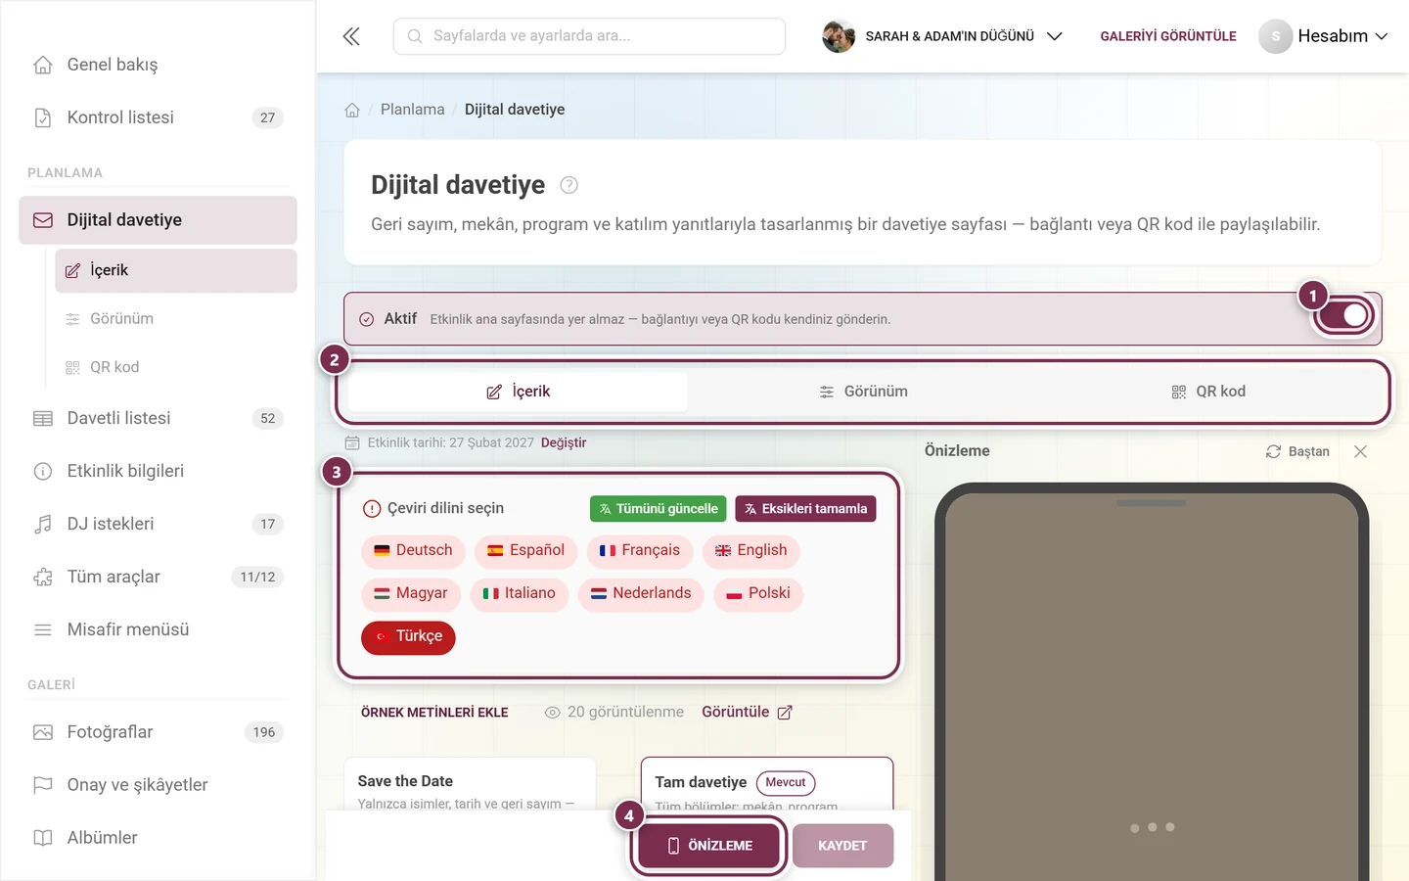The height and width of the screenshot is (881, 1409).
Task: Select Polski translation language
Action: point(758,593)
